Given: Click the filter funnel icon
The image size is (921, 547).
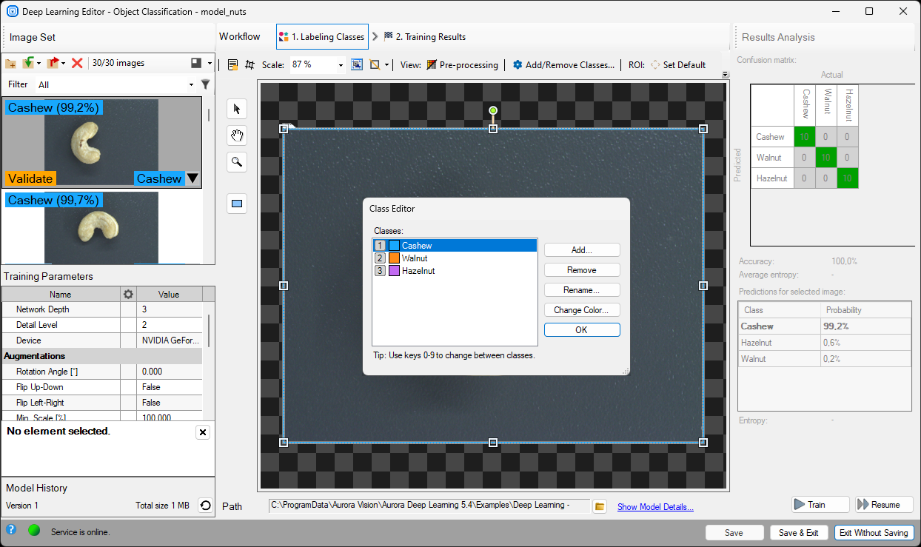Looking at the screenshot, I should (x=206, y=84).
